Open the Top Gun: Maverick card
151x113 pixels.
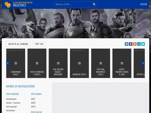click(101, 63)
